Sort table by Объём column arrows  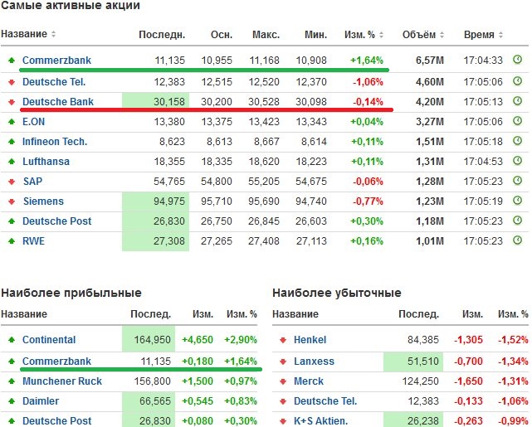tap(442, 35)
